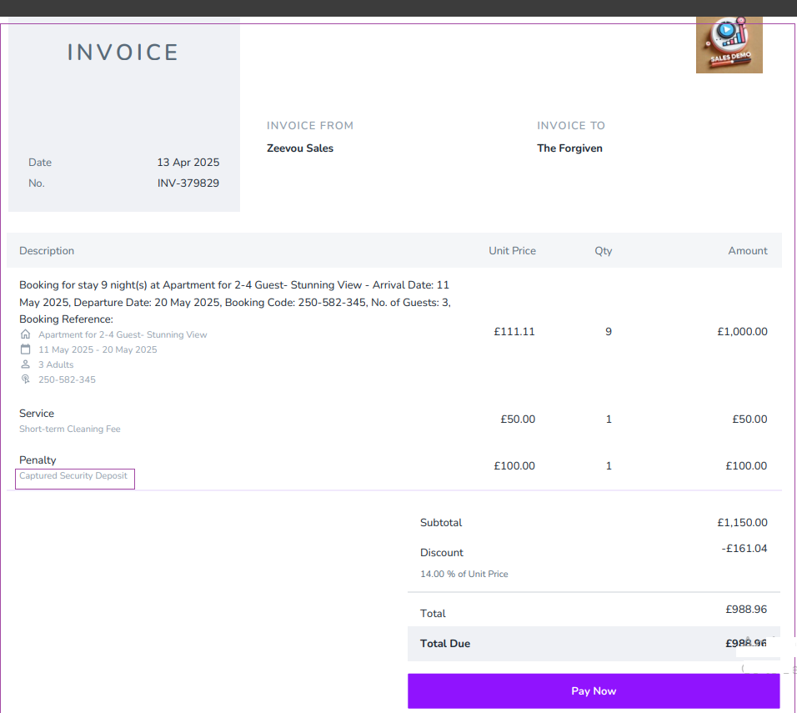Click the £1,000.00 booking amount
This screenshot has width=797, height=713.
pos(742,332)
